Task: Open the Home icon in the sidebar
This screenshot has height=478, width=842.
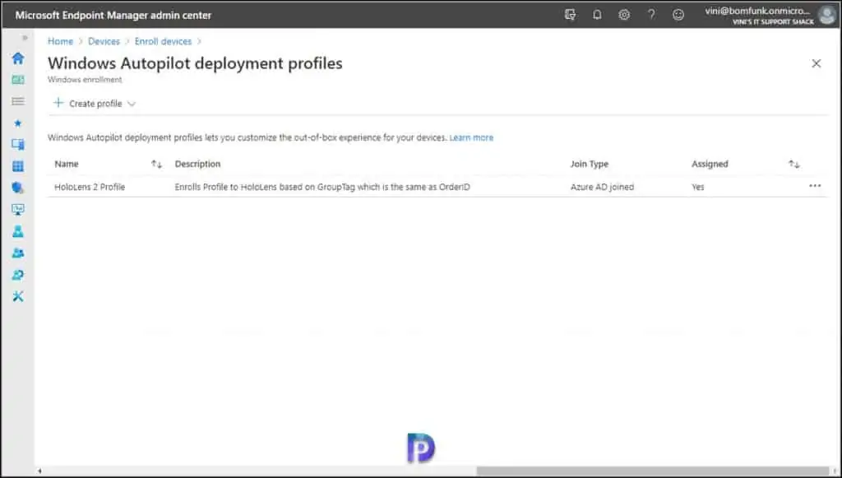Action: pos(18,58)
